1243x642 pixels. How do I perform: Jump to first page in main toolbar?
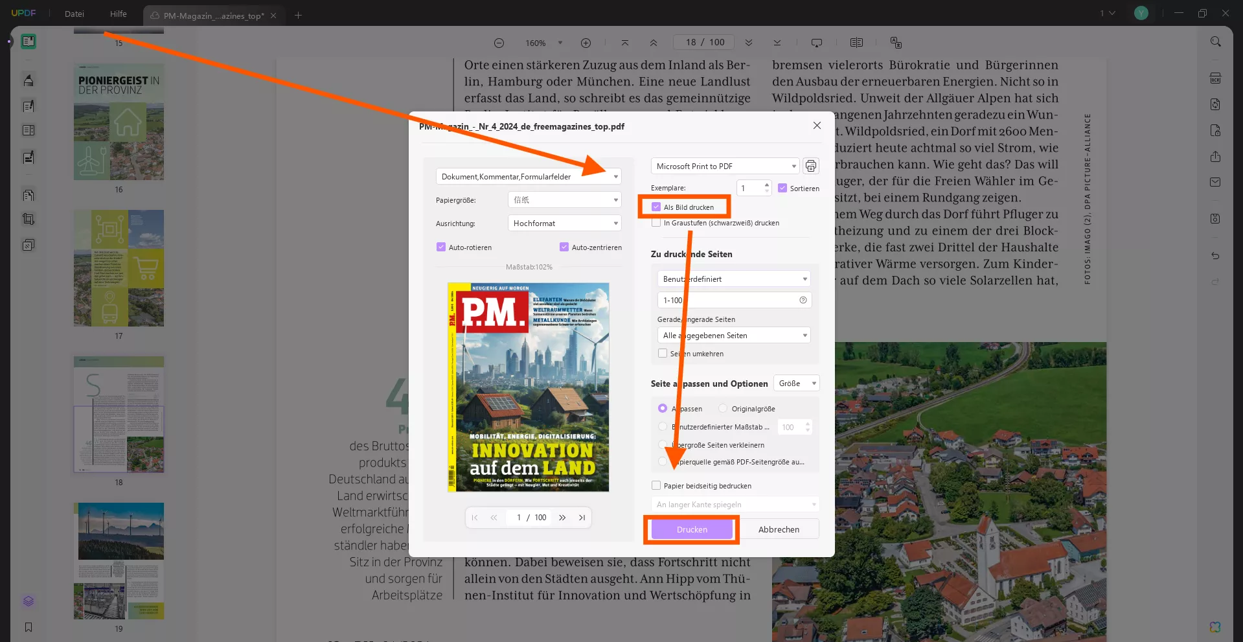[x=625, y=43]
